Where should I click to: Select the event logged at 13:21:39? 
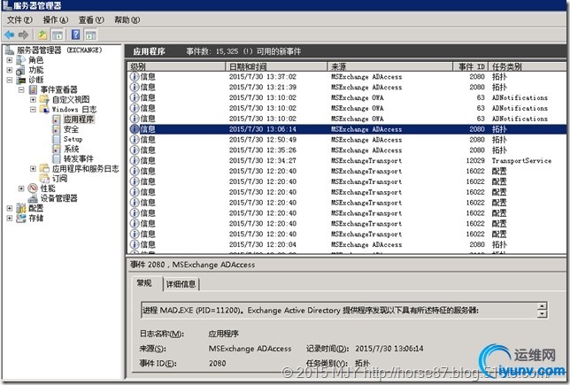[x=347, y=88]
